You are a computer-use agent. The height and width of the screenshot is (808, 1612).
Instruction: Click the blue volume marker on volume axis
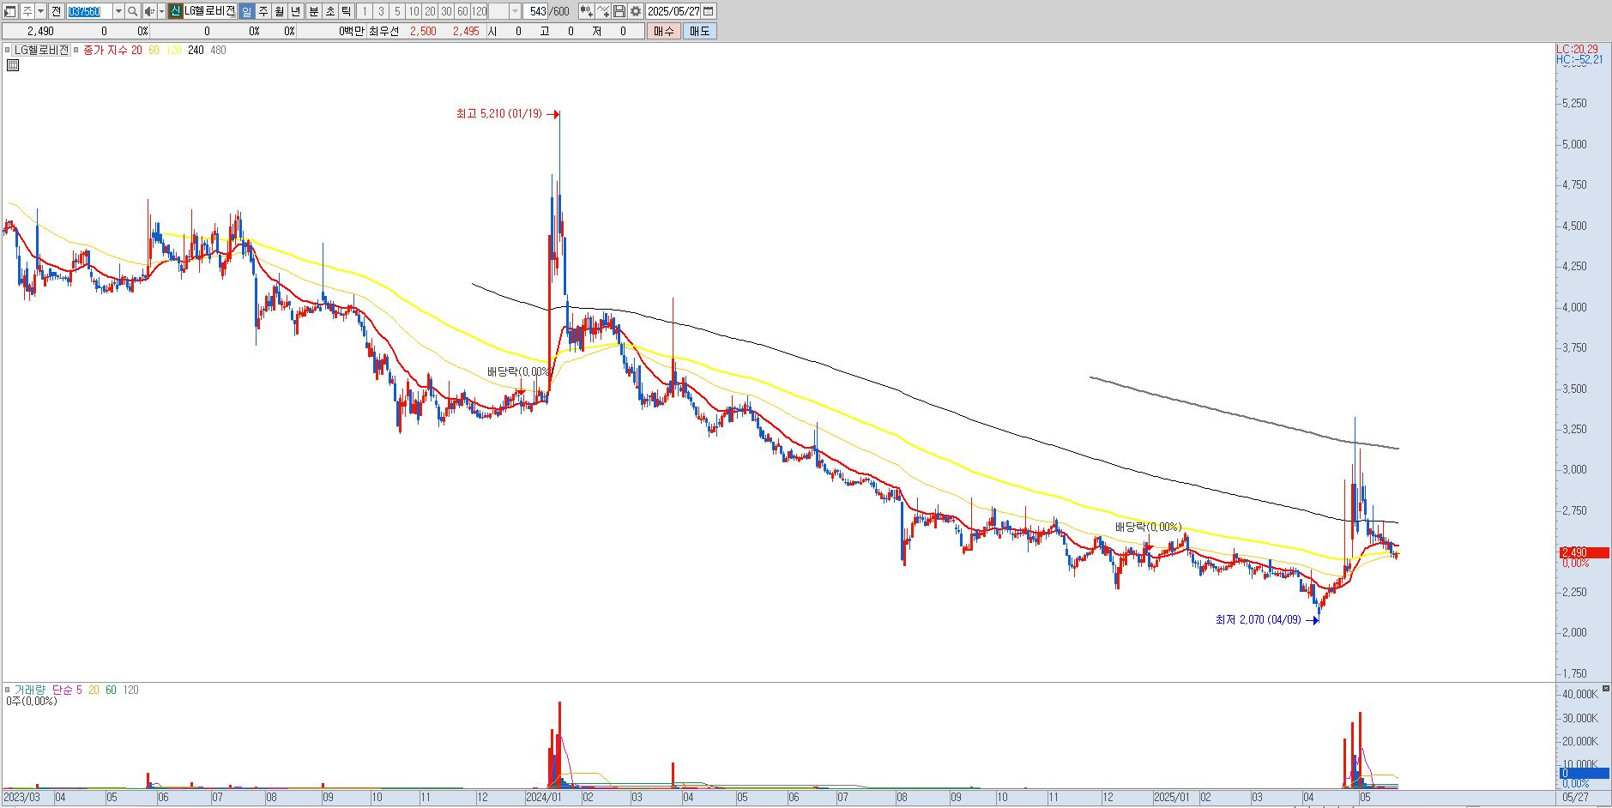click(1584, 773)
